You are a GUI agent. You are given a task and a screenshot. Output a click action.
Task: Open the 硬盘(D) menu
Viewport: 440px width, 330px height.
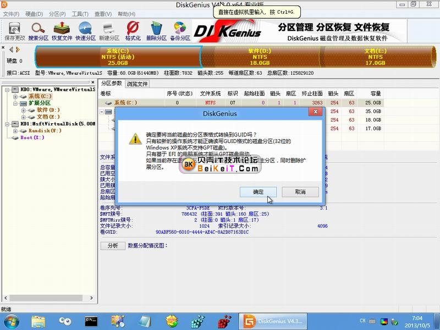point(34,14)
